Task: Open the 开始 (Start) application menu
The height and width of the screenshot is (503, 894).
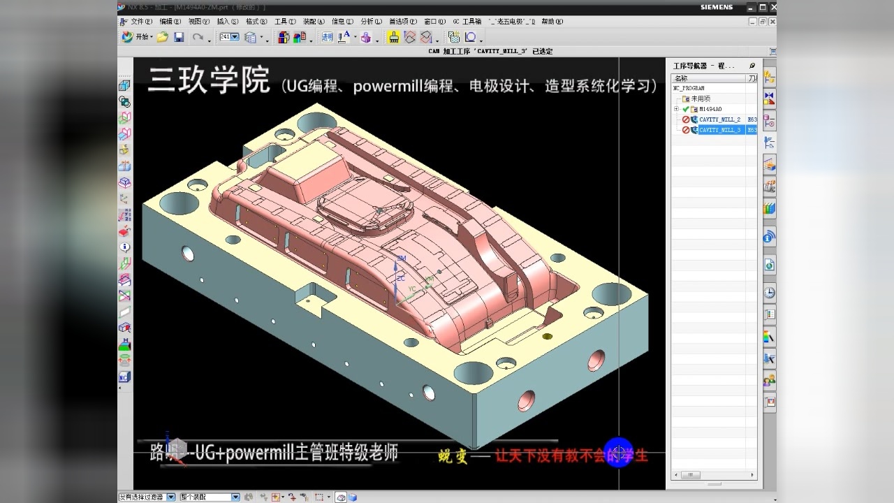Action: 137,37
